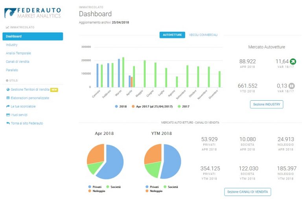
Task: Toggle the 2017 series in the bar chart legend
Action: (x=184, y=106)
